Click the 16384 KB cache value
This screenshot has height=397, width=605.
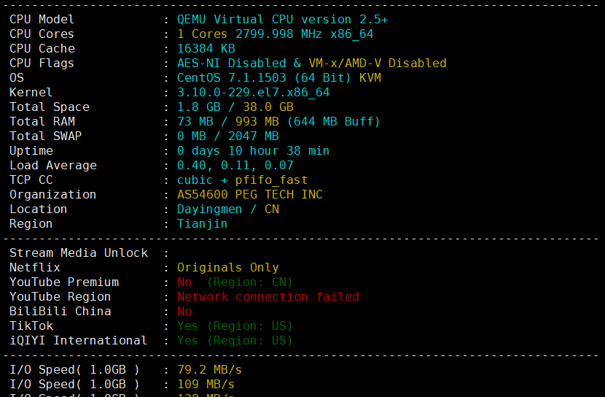tap(206, 49)
